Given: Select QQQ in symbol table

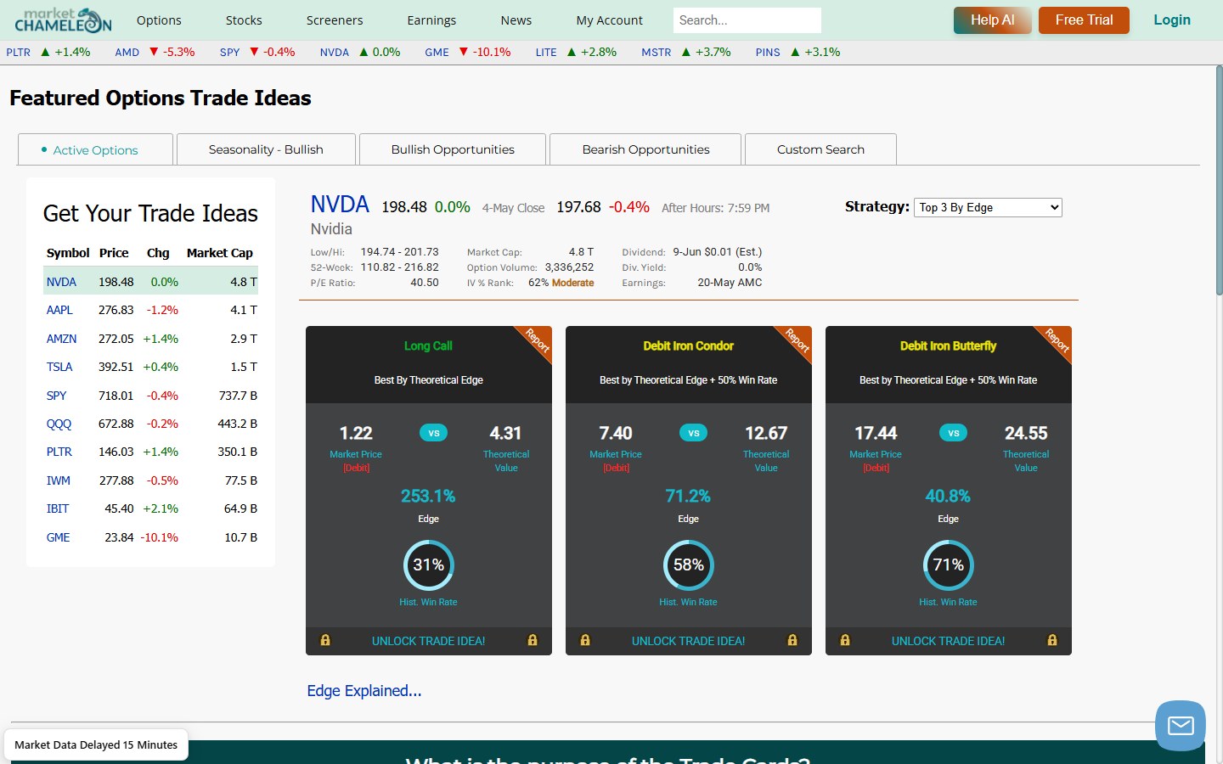Looking at the screenshot, I should click(59, 424).
